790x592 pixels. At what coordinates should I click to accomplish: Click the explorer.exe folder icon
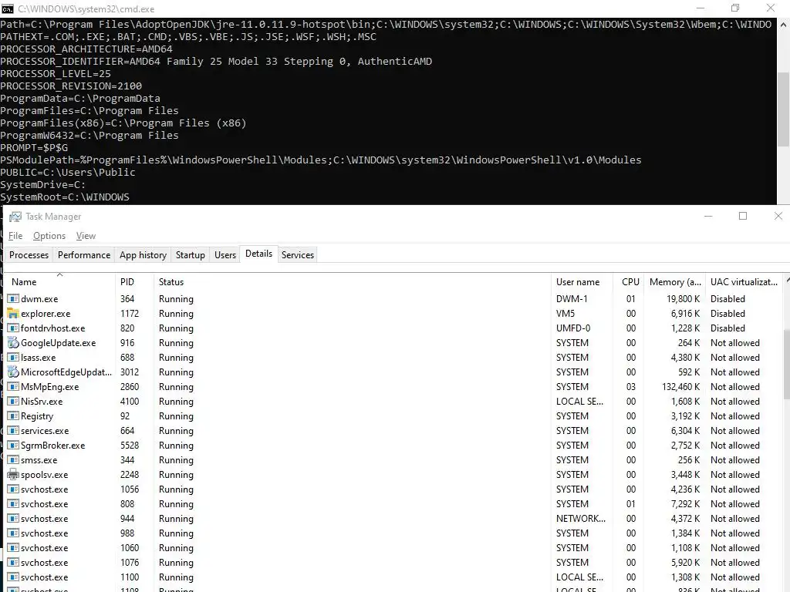point(13,313)
